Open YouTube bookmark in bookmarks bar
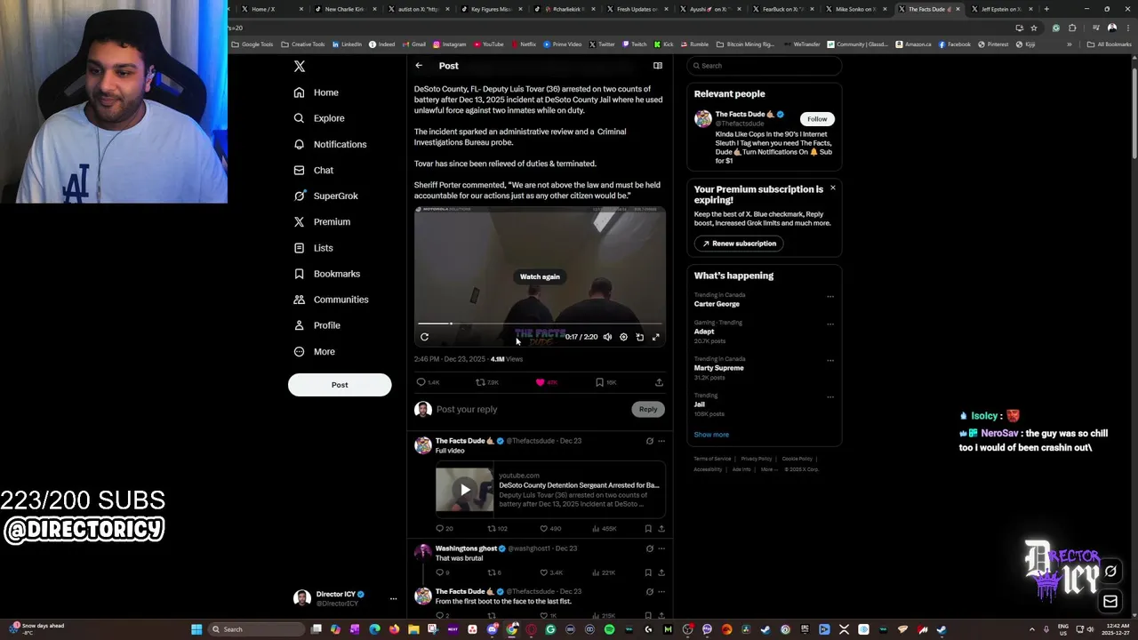The image size is (1138, 640). [x=489, y=44]
